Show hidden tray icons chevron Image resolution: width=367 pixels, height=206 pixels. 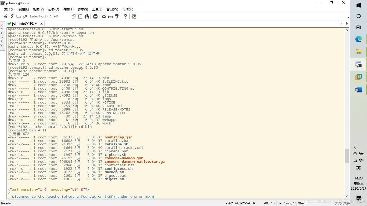click(x=355, y=147)
